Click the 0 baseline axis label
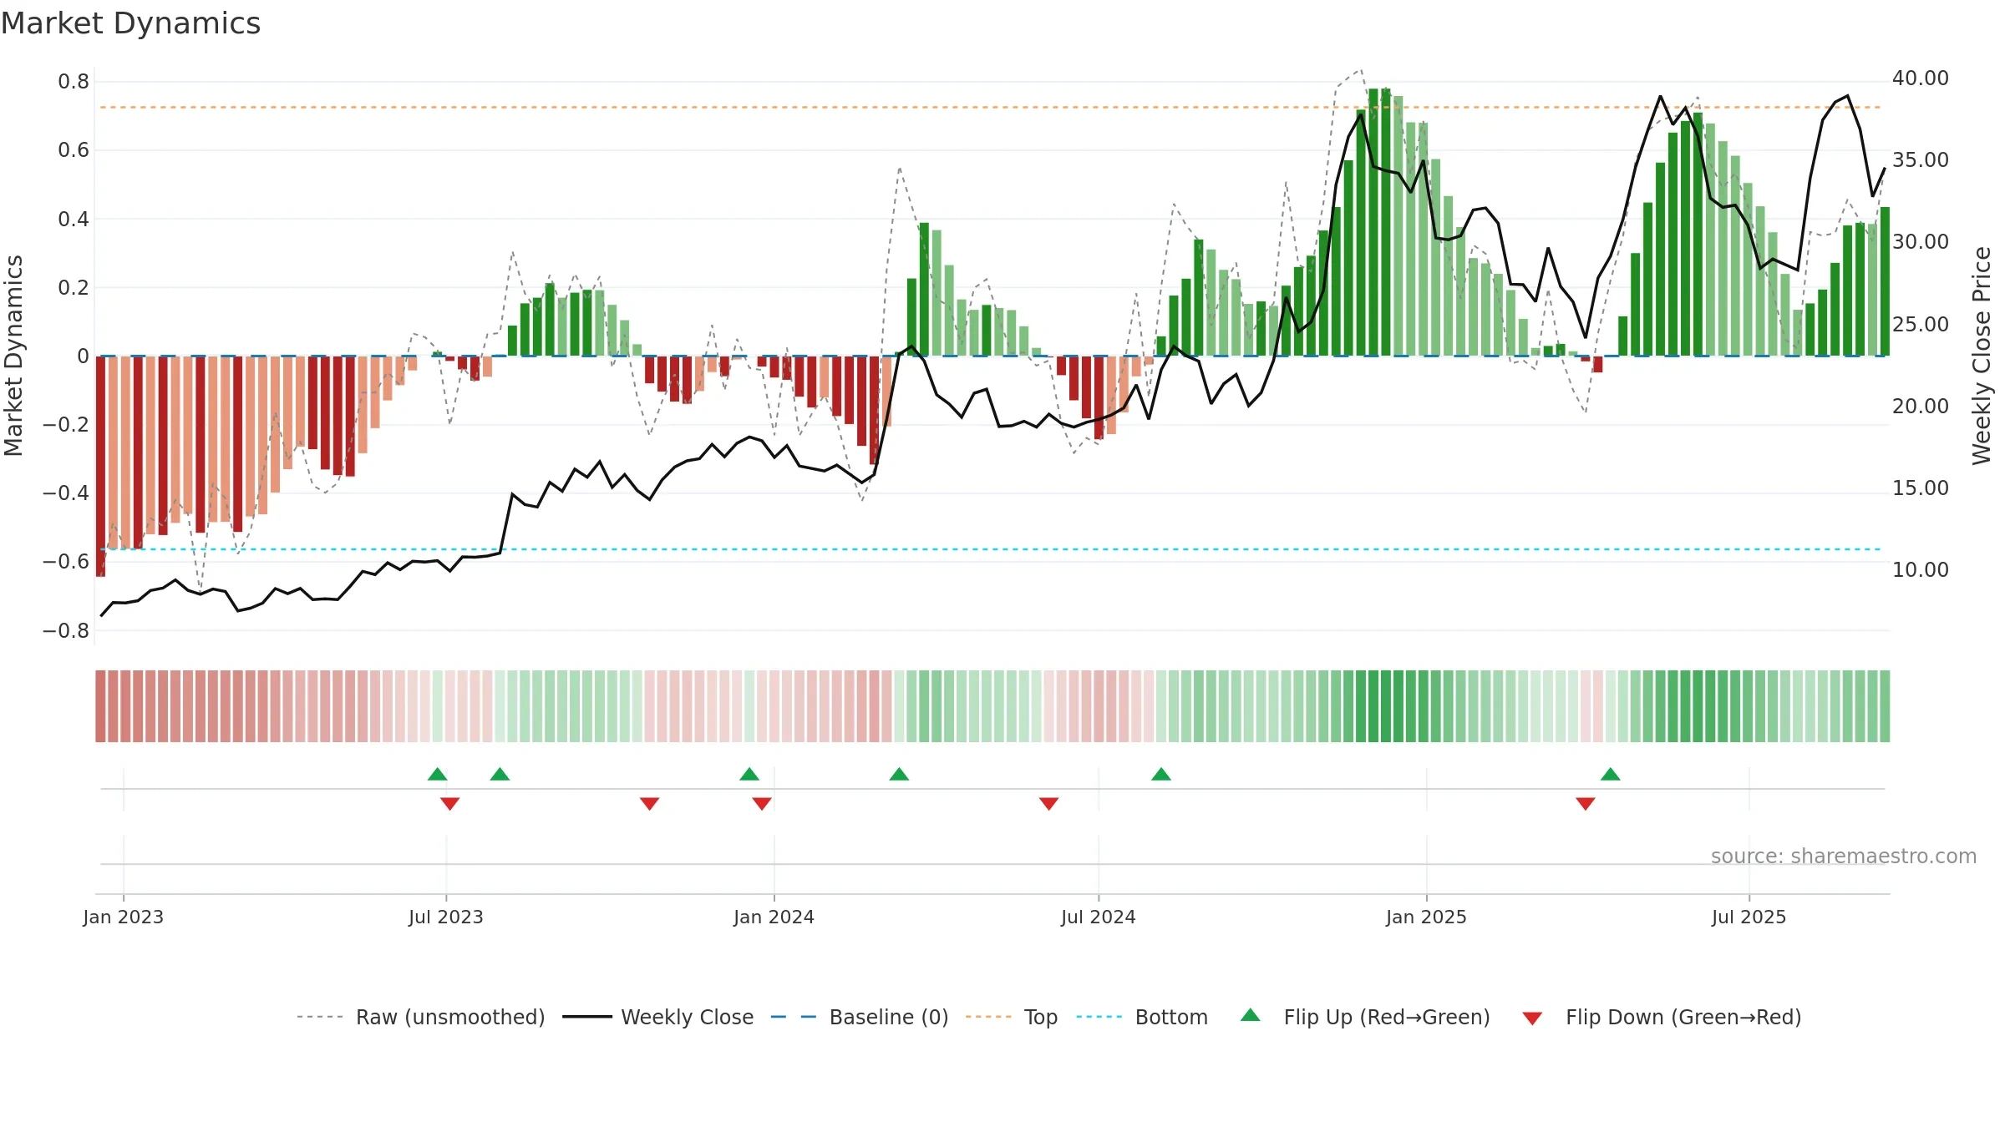This screenshot has height=1127, width=2005. (83, 356)
